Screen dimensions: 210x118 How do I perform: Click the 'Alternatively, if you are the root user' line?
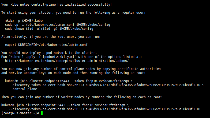click(51, 37)
